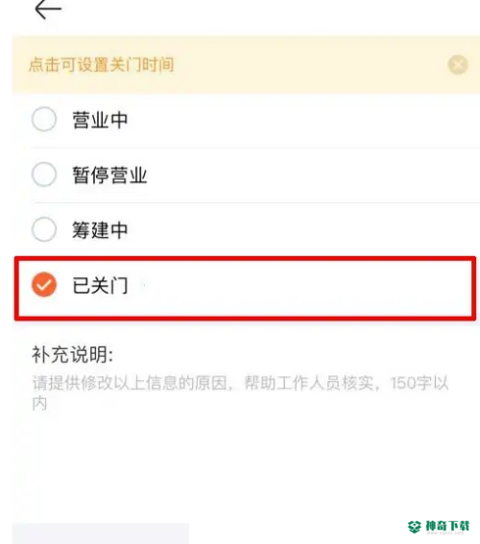Click the blank area of 暂停营业 row
Image resolution: width=480 pixels, height=544 pixels.
tap(312, 175)
